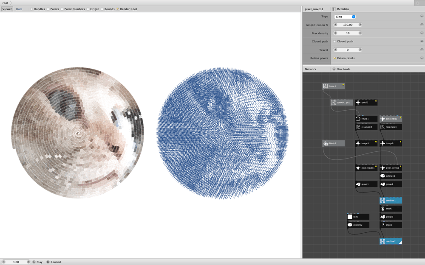425x265 pixels.
Task: Decrease the Travel value
Action: point(336,50)
